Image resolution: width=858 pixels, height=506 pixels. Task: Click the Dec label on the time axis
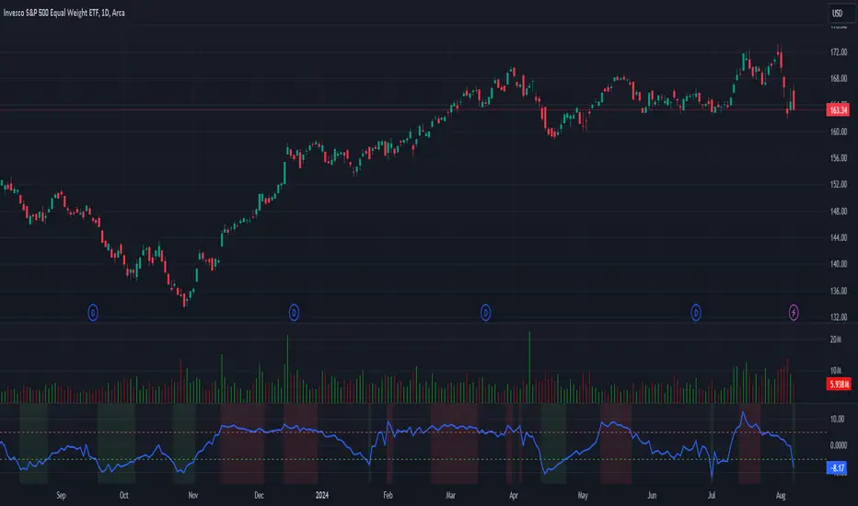point(259,495)
